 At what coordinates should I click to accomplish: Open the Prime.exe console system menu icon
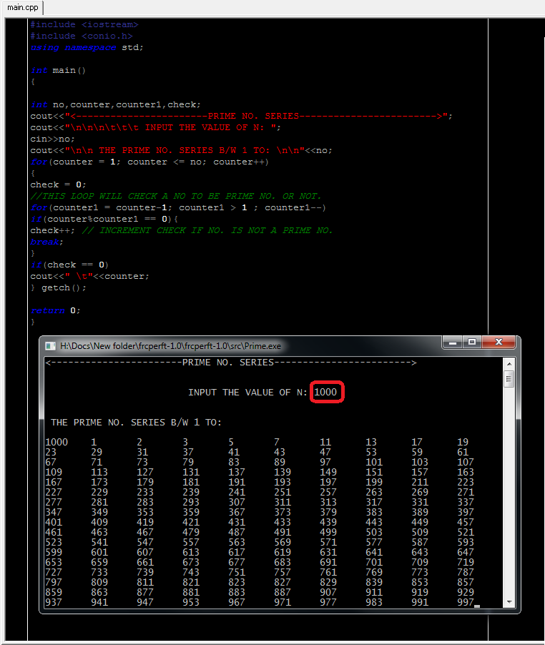50,346
